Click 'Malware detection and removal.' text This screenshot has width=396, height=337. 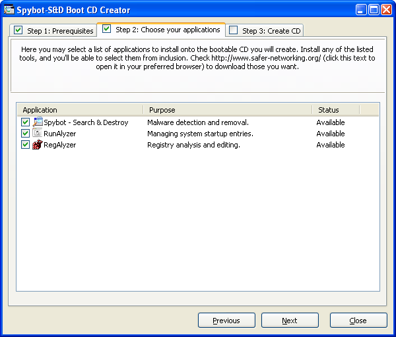(x=198, y=122)
